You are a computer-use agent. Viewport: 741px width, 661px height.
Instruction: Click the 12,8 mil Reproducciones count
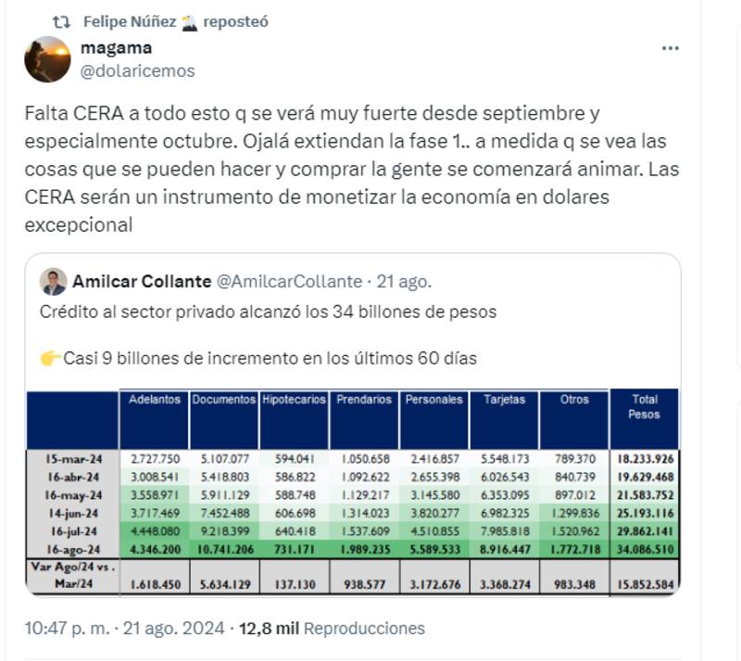coord(331,629)
